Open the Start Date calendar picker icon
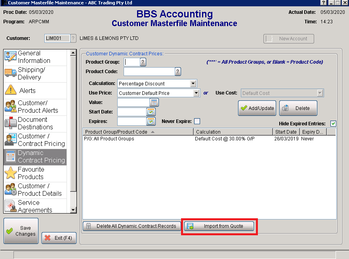The width and height of the screenshot is (349, 259). (151, 112)
